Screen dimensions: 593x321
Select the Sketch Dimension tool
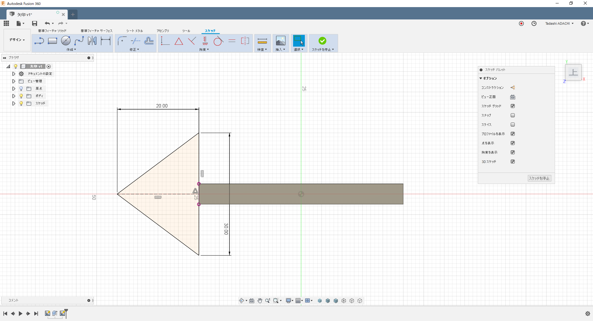pos(106,41)
